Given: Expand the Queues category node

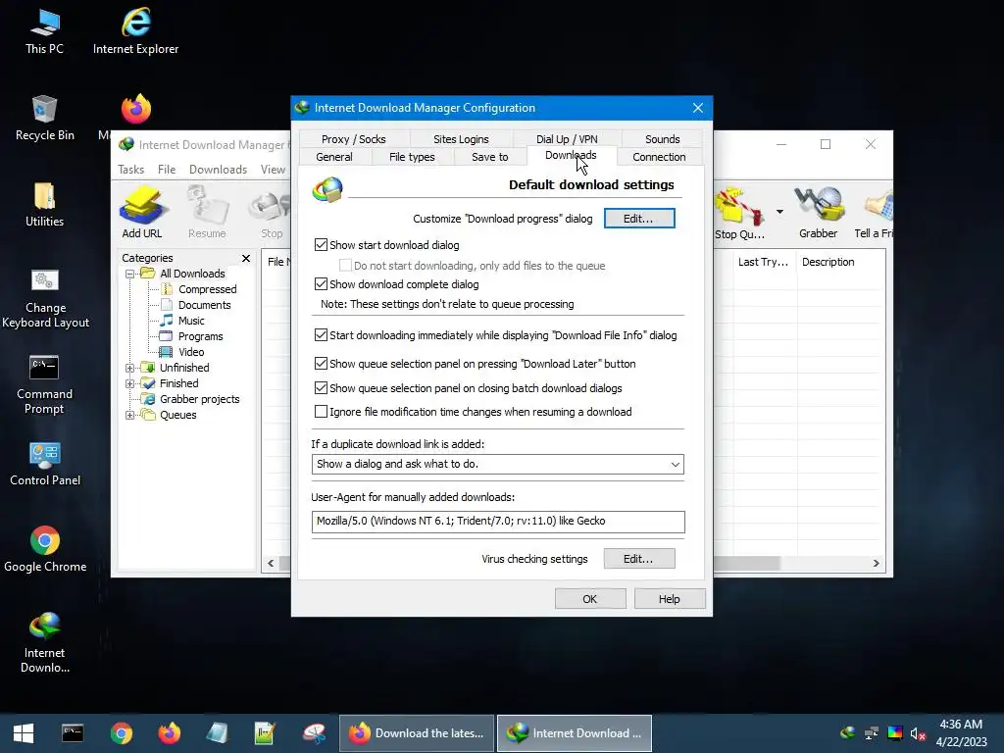Looking at the screenshot, I should [x=130, y=415].
